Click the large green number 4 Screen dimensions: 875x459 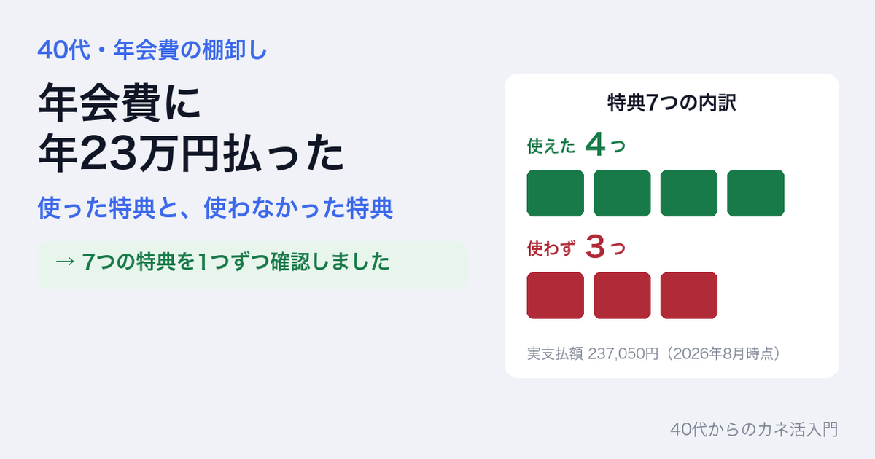tap(596, 146)
